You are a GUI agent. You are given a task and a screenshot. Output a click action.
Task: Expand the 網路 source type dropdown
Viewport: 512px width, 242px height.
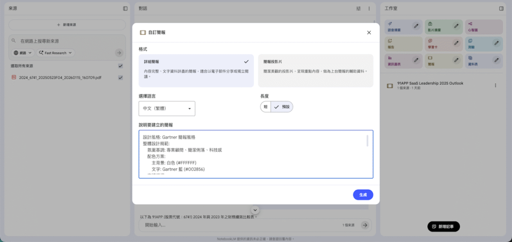point(22,52)
